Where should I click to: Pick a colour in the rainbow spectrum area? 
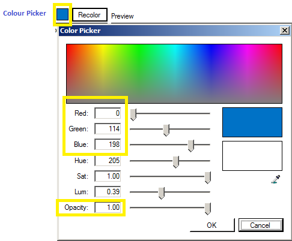click(174, 74)
